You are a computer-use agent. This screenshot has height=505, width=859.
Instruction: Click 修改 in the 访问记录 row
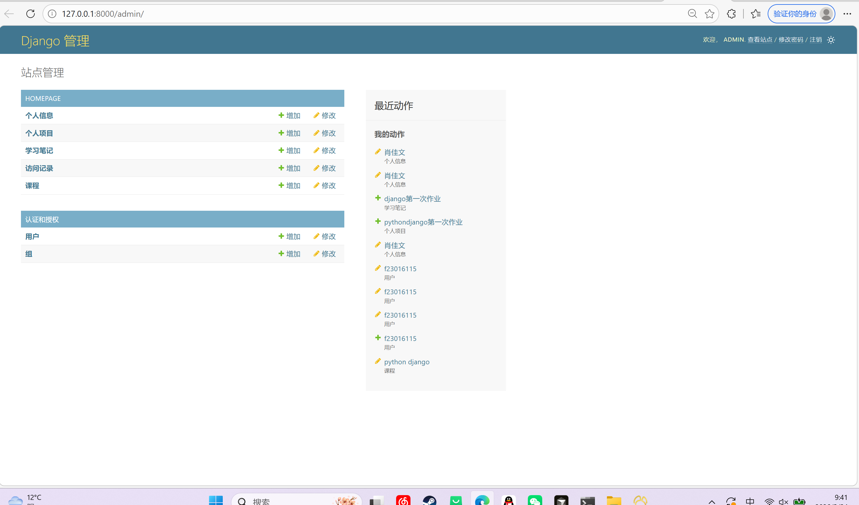pyautogui.click(x=325, y=168)
